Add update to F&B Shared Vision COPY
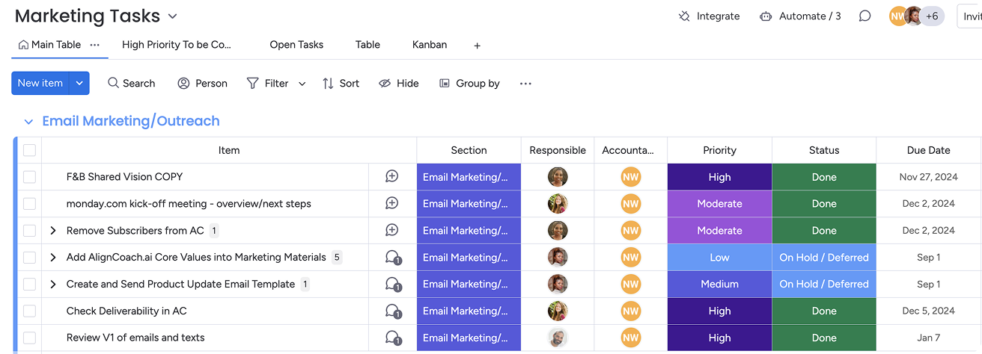982x354 pixels. pos(391,176)
